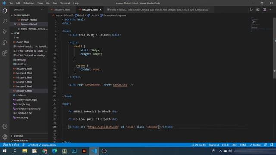The width and height of the screenshot is (276, 155).
Task: Open File Explorer from taskbar
Action: coord(25,151)
